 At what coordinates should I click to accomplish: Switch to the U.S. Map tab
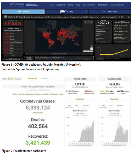(67, 12)
